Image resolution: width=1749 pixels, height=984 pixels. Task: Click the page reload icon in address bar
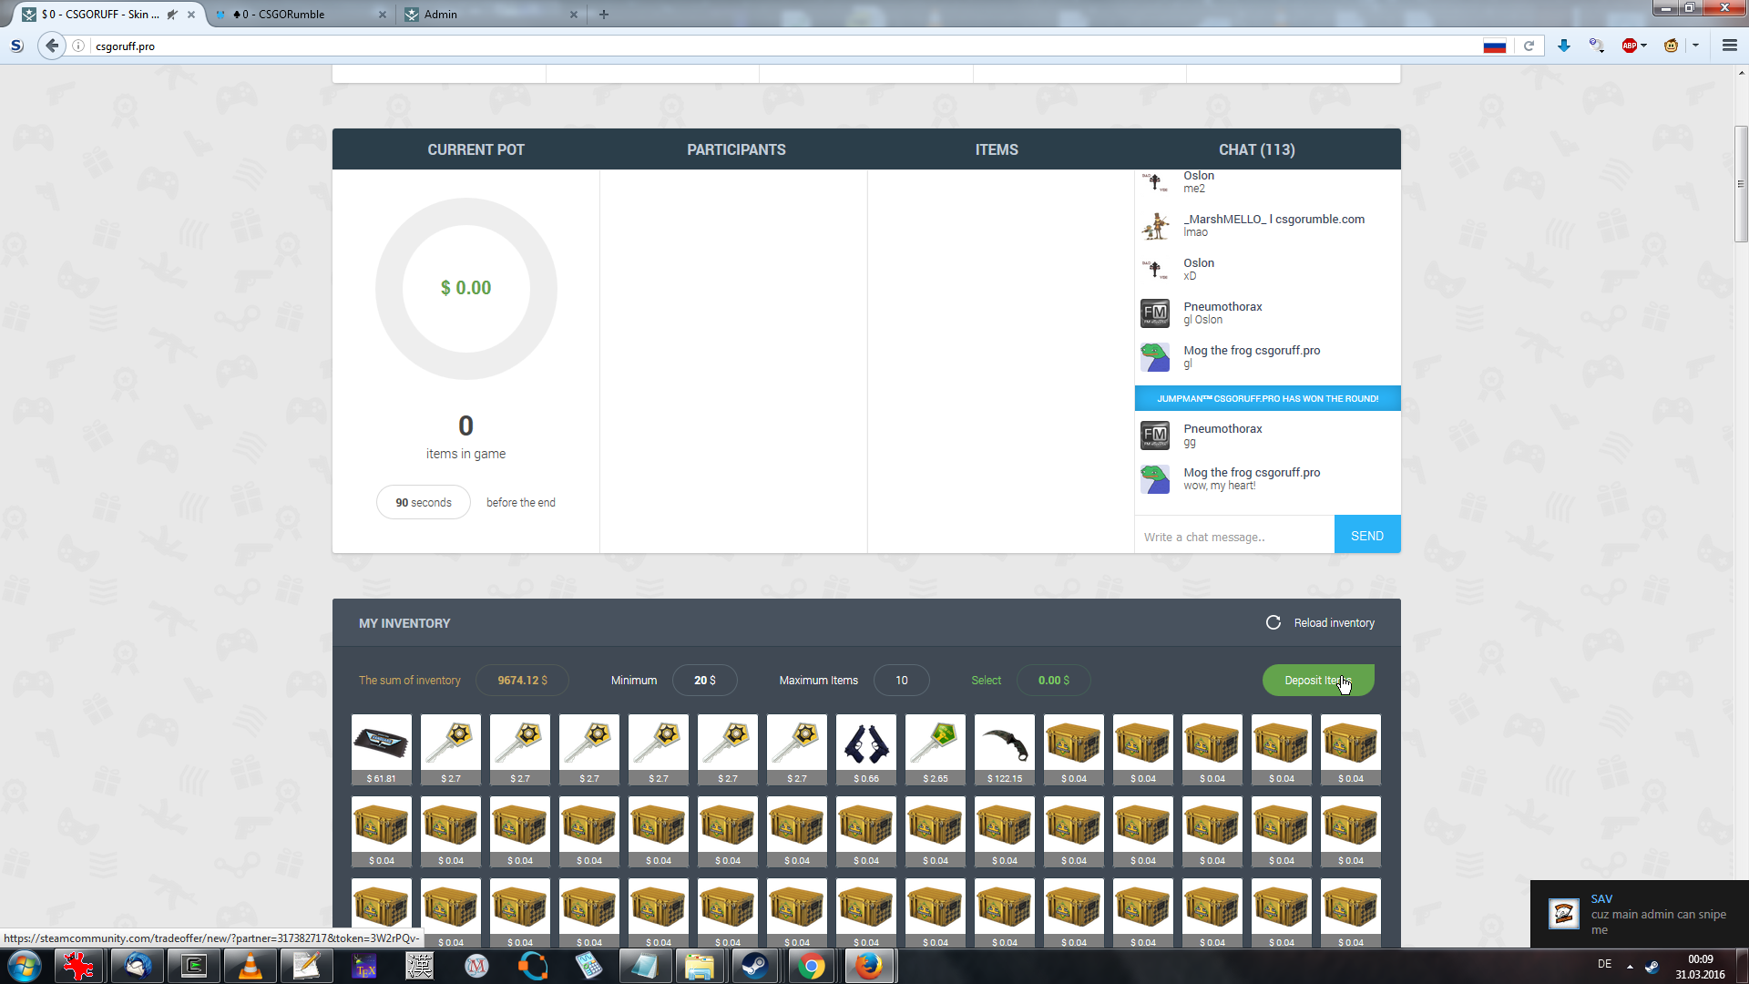(x=1529, y=46)
